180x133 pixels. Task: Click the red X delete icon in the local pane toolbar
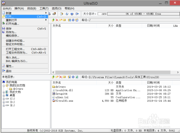(61, 77)
